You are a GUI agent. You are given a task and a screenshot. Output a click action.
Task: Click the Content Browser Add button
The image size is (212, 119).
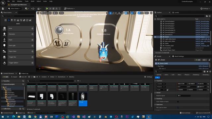(6, 77)
